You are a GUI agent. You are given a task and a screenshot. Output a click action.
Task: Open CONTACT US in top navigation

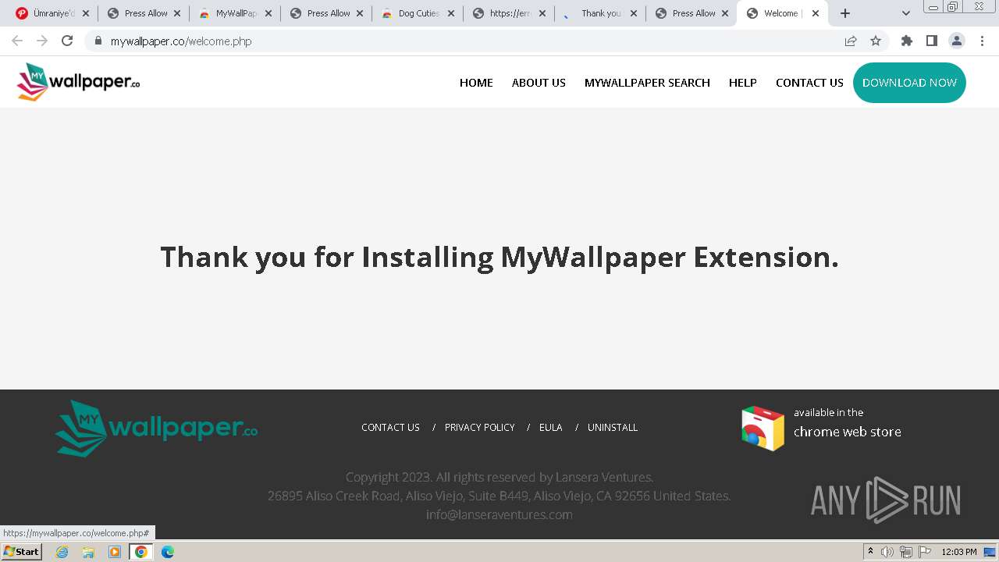pos(809,83)
